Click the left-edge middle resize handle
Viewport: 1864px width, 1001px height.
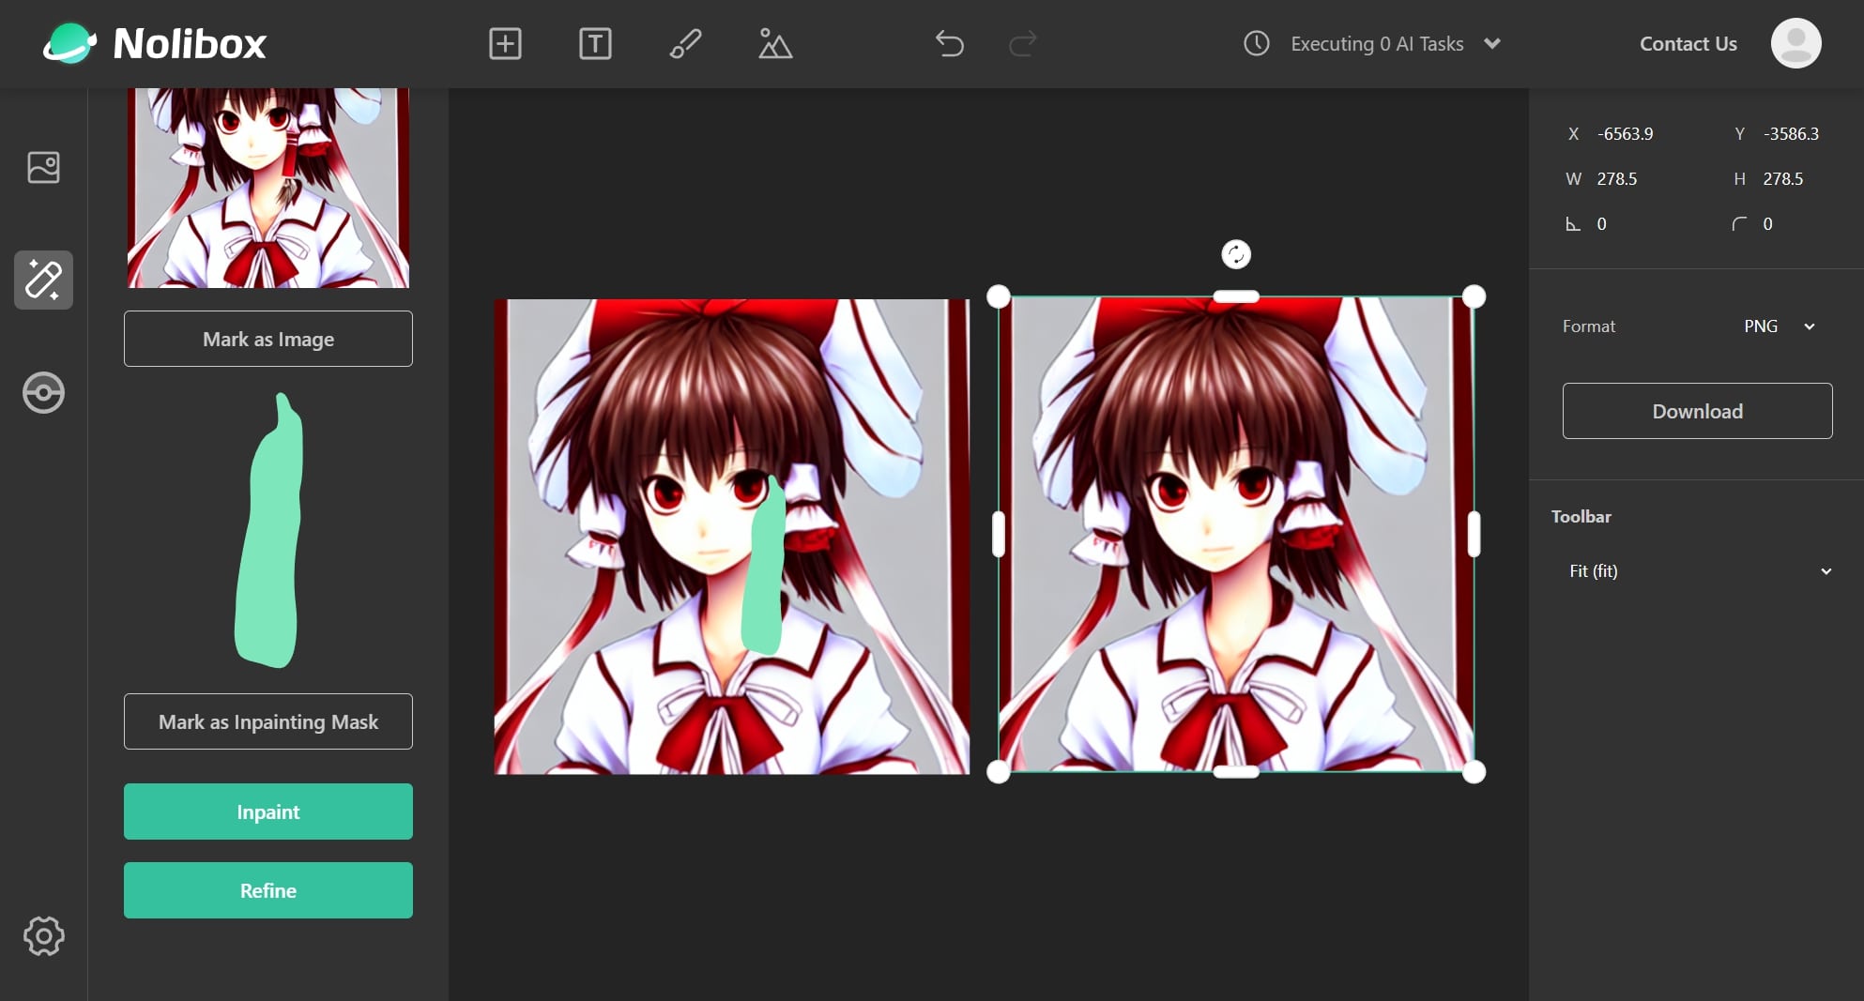(999, 534)
